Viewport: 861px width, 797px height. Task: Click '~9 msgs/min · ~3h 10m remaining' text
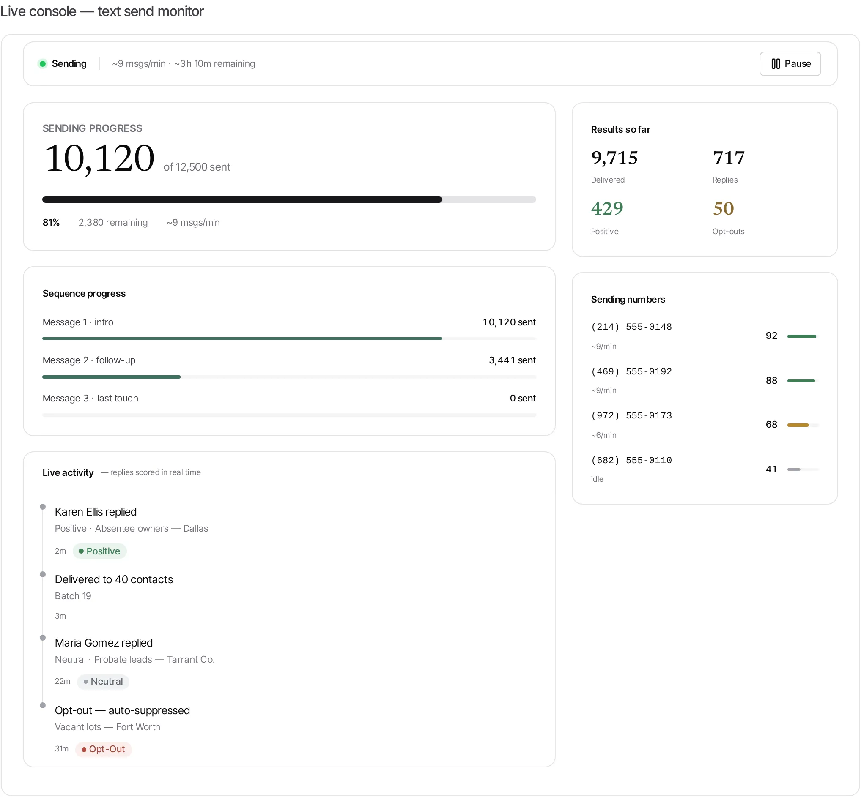[184, 64]
